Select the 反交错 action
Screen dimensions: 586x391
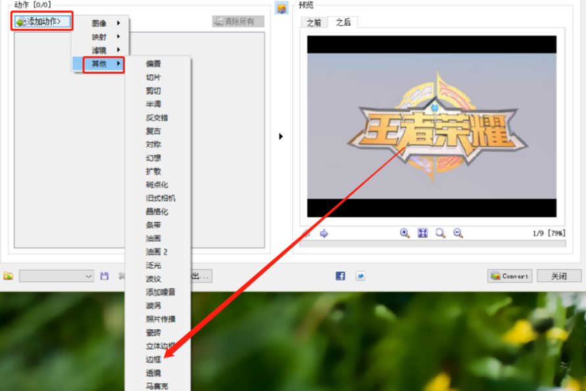tap(157, 118)
